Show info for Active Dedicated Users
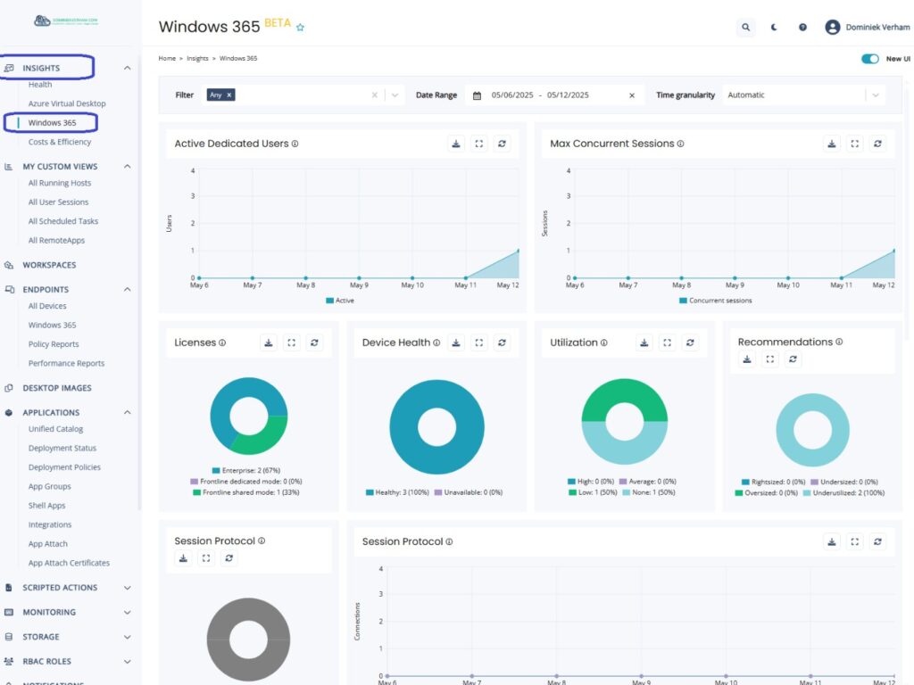This screenshot has width=914, height=685. click(295, 144)
